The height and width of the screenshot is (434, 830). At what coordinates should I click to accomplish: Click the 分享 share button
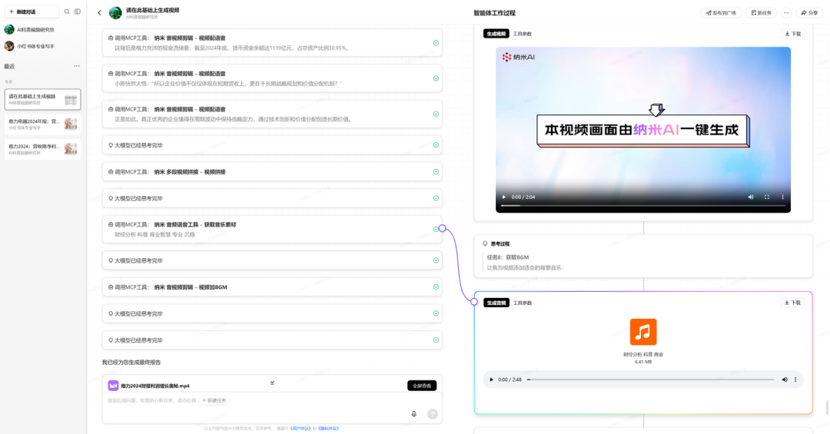tap(809, 13)
